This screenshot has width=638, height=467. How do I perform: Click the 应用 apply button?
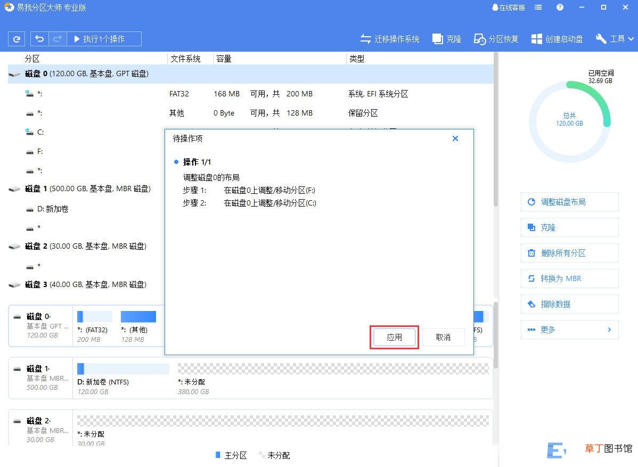(394, 337)
